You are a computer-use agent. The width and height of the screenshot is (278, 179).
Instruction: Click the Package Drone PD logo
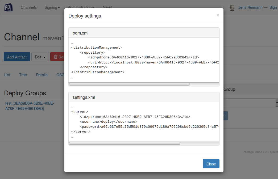[9, 7]
